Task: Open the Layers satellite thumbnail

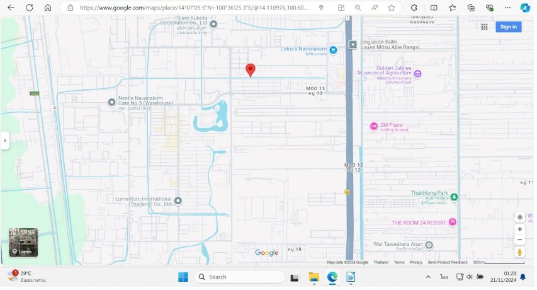Action: pyautogui.click(x=23, y=243)
